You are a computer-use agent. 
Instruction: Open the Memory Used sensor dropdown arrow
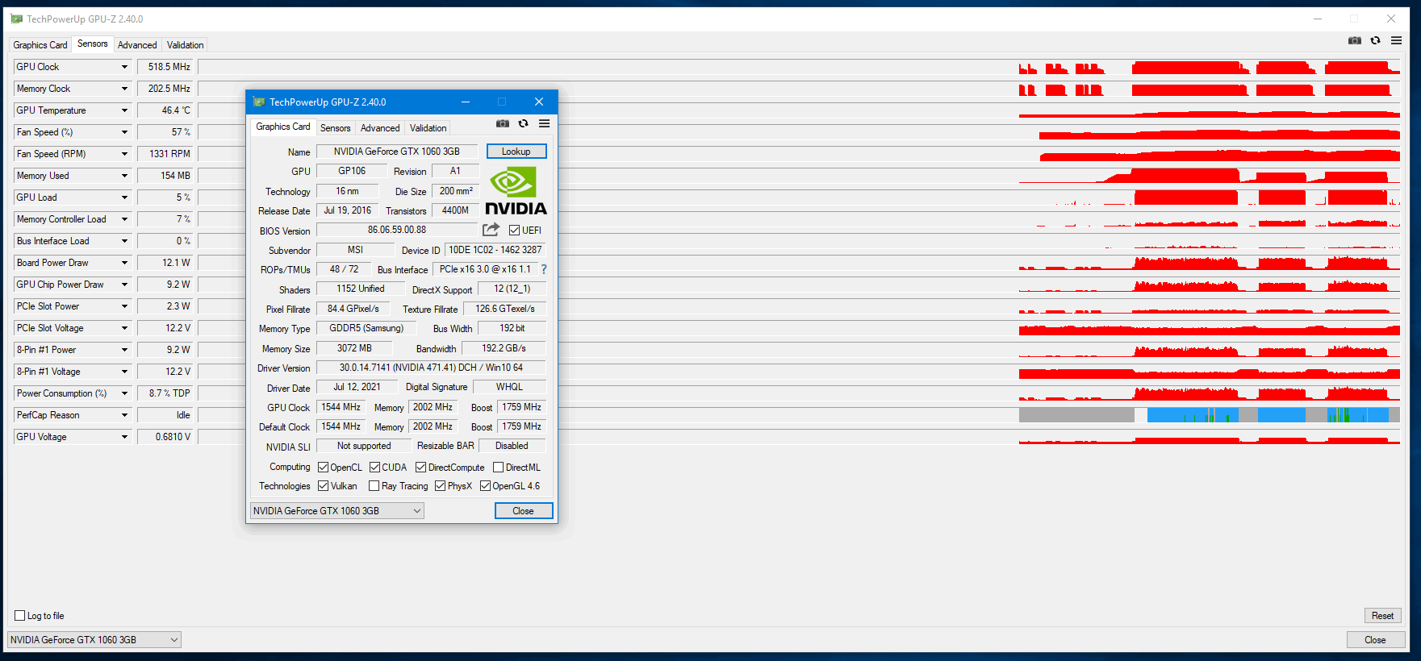point(124,176)
